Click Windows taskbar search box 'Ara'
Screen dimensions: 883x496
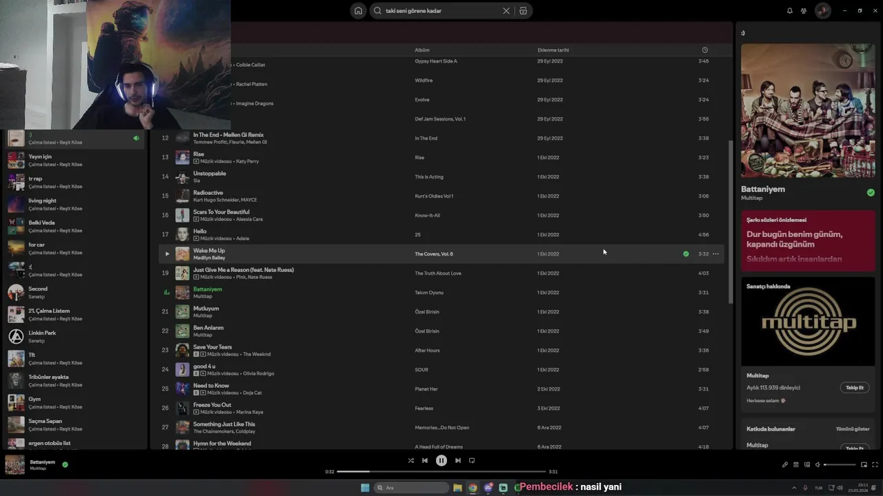pos(411,488)
